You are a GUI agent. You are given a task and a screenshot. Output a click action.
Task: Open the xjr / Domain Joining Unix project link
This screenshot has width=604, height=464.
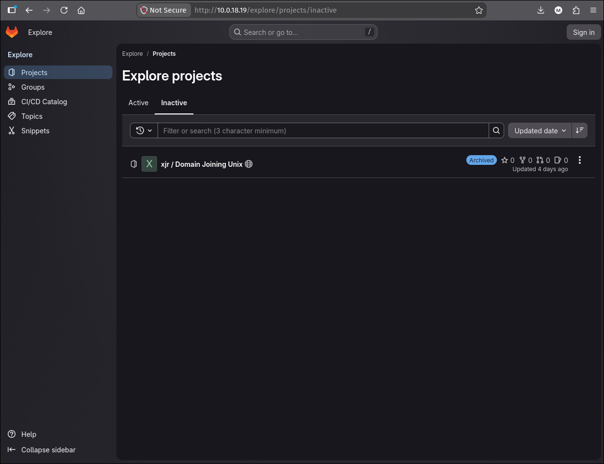coord(202,164)
